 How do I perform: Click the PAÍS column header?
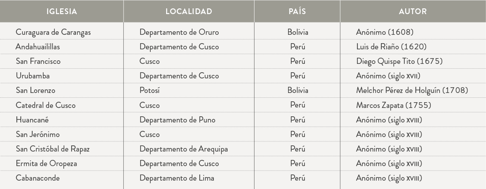click(x=297, y=11)
